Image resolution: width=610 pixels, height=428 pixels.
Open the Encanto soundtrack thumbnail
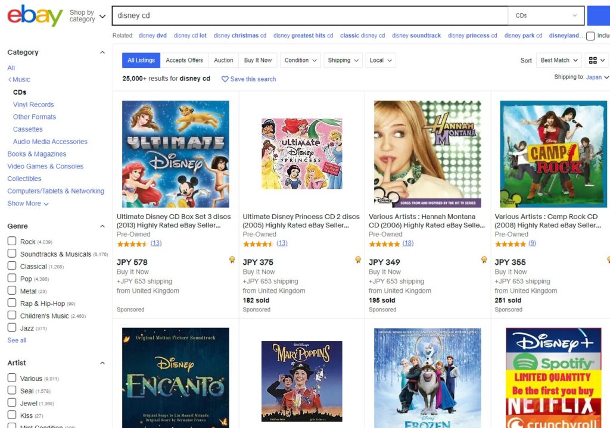[x=176, y=378]
